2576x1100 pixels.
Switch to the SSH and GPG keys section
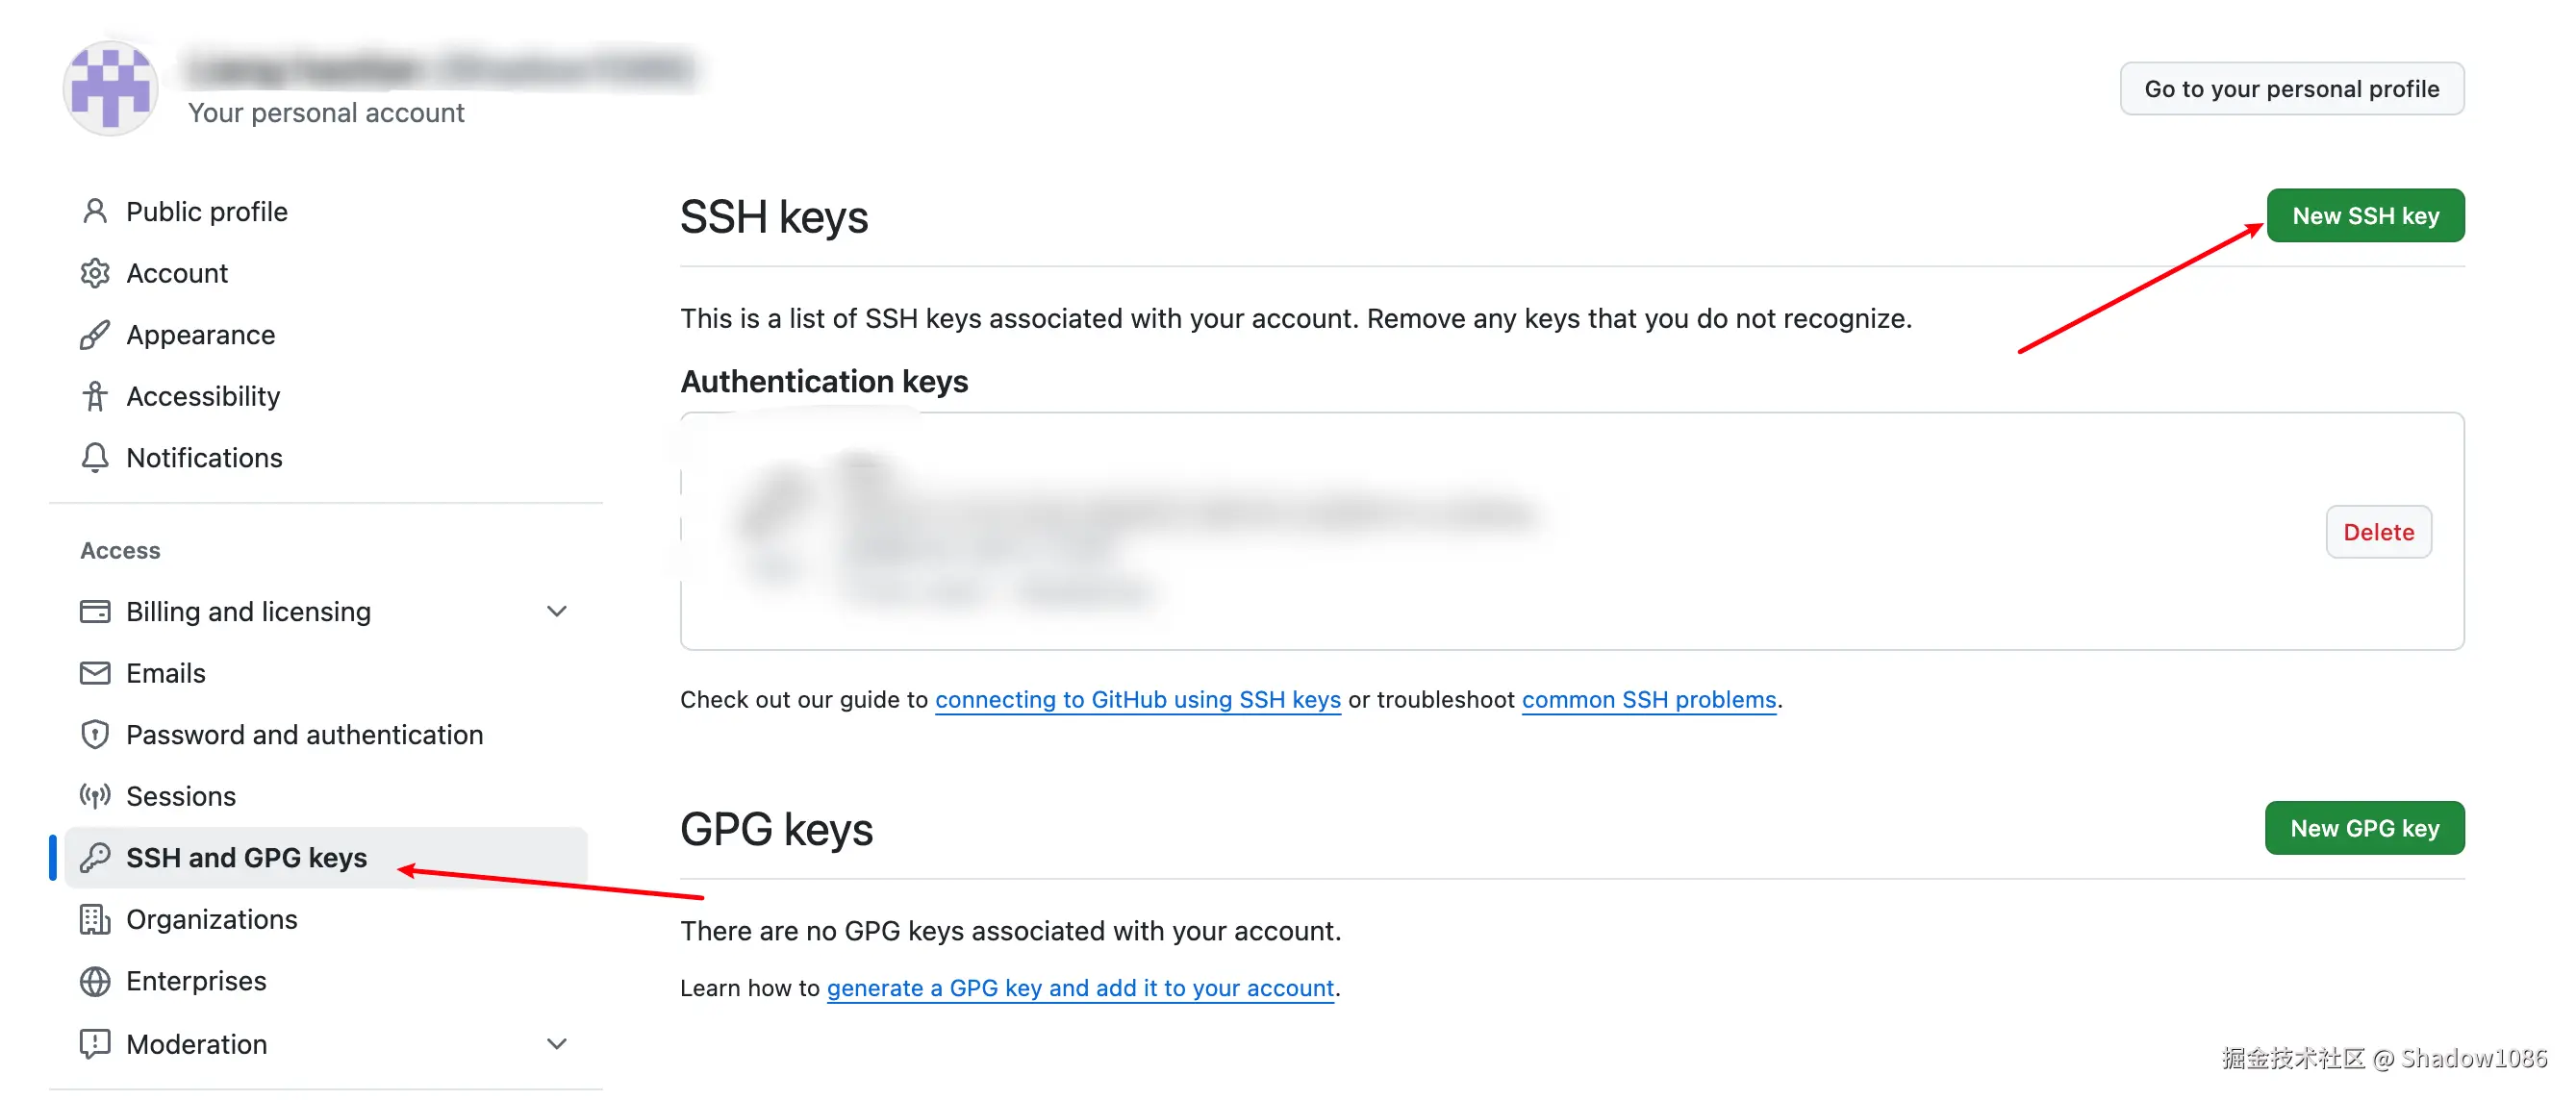point(246,858)
